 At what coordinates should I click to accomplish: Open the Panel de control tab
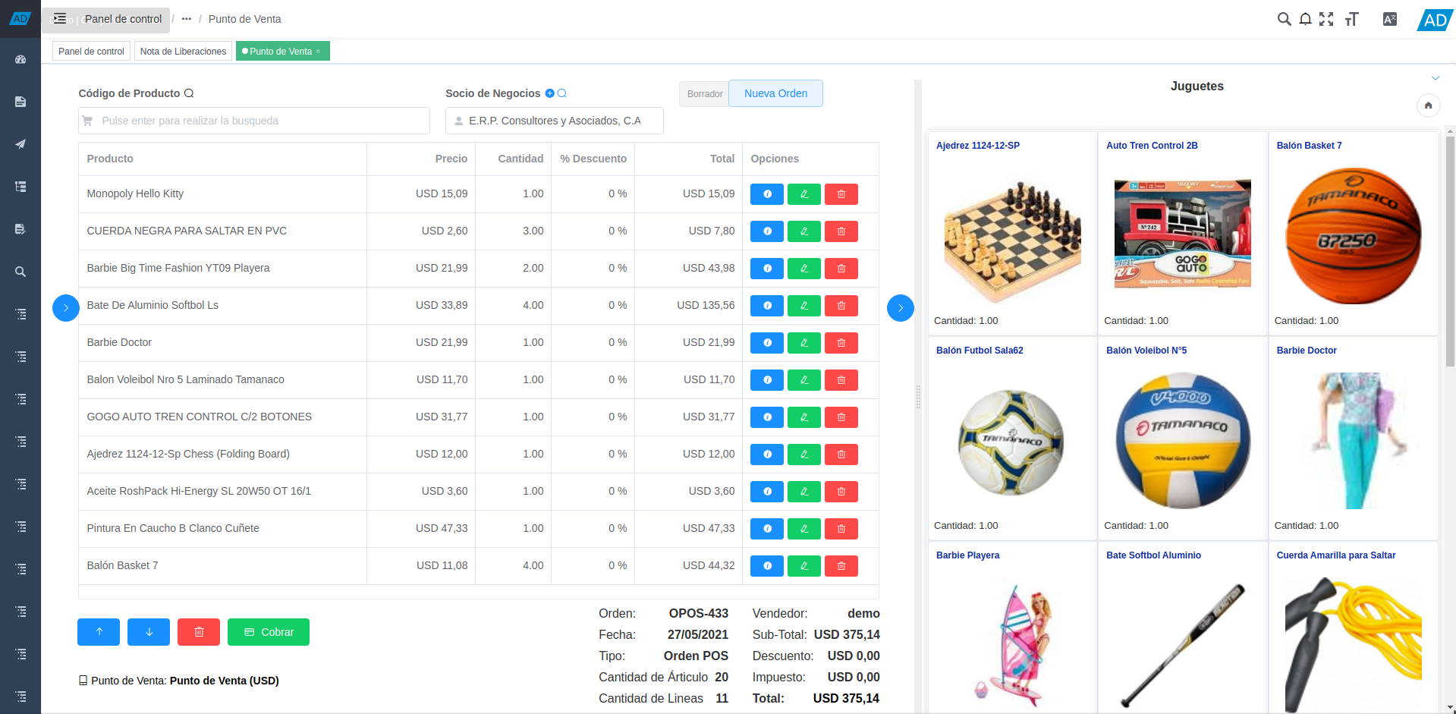click(x=91, y=52)
